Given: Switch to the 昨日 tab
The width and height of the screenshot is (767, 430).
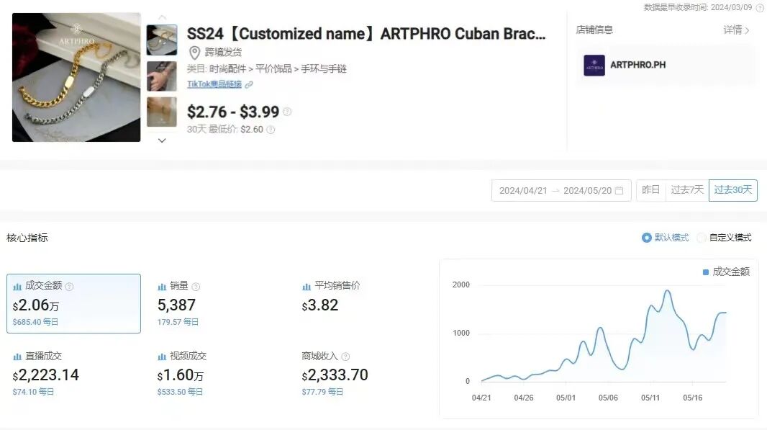Looking at the screenshot, I should 650,190.
